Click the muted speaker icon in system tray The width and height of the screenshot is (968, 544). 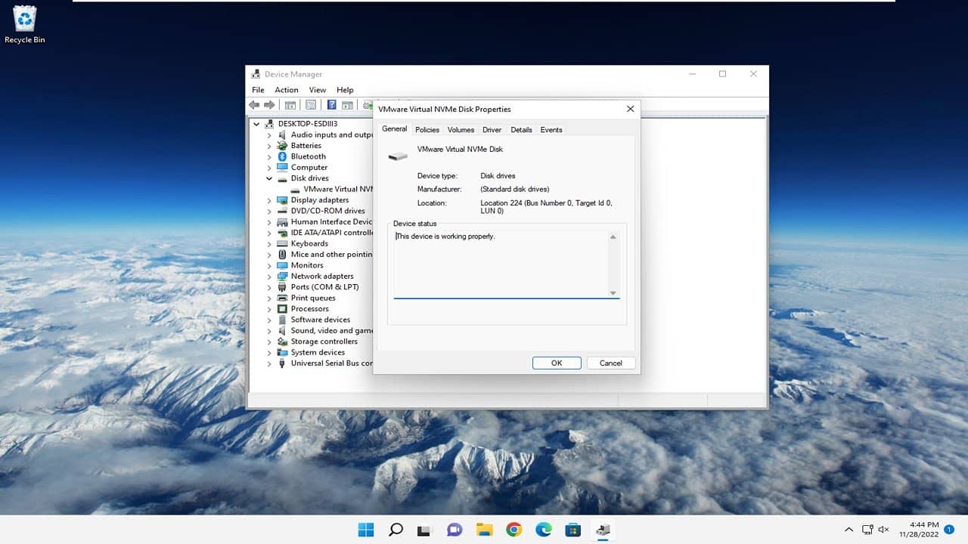tap(883, 530)
